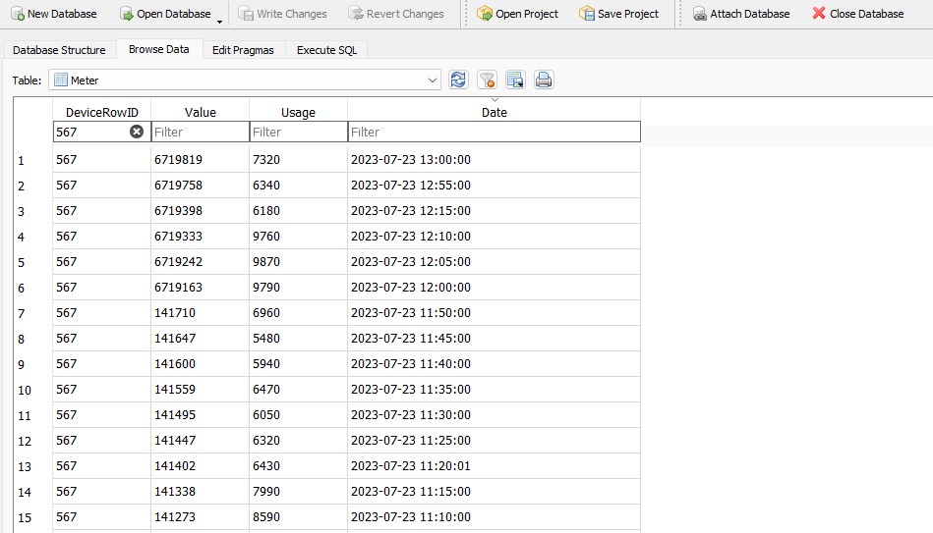Select Usage cell 7320
933x533 pixels.
coord(298,159)
